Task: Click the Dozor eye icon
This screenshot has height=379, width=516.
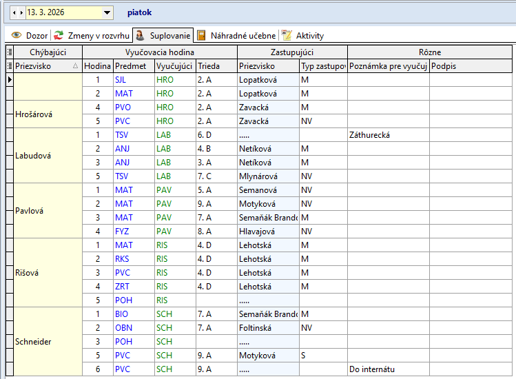Action: pyautogui.click(x=17, y=35)
